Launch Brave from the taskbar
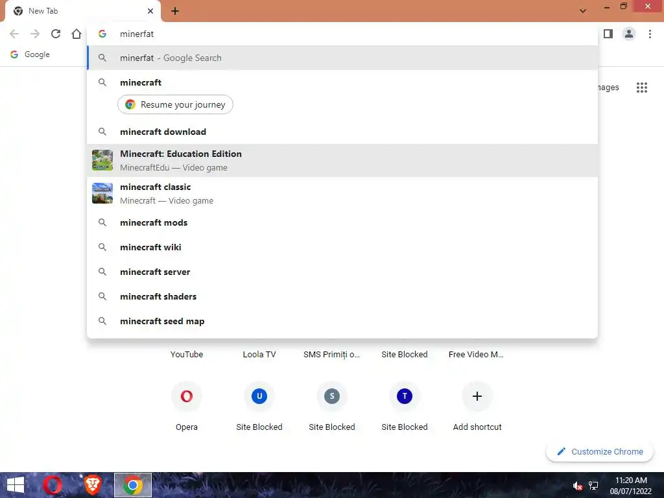The image size is (664, 498). [x=93, y=485]
